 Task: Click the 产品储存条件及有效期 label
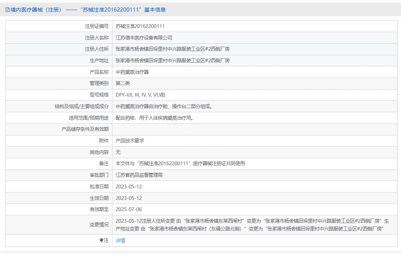click(85, 129)
